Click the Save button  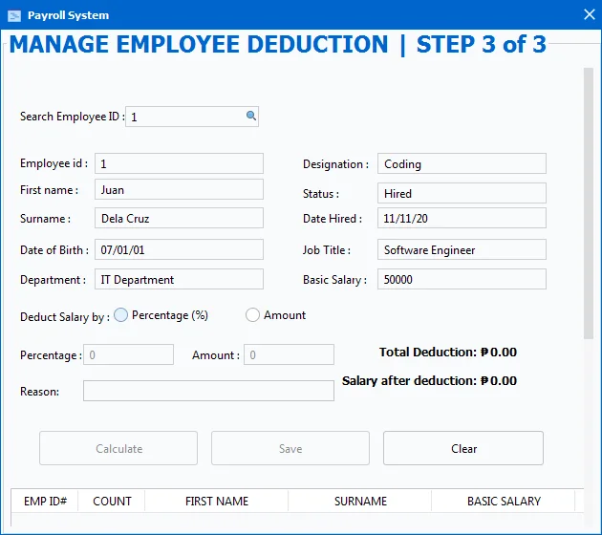(x=290, y=448)
